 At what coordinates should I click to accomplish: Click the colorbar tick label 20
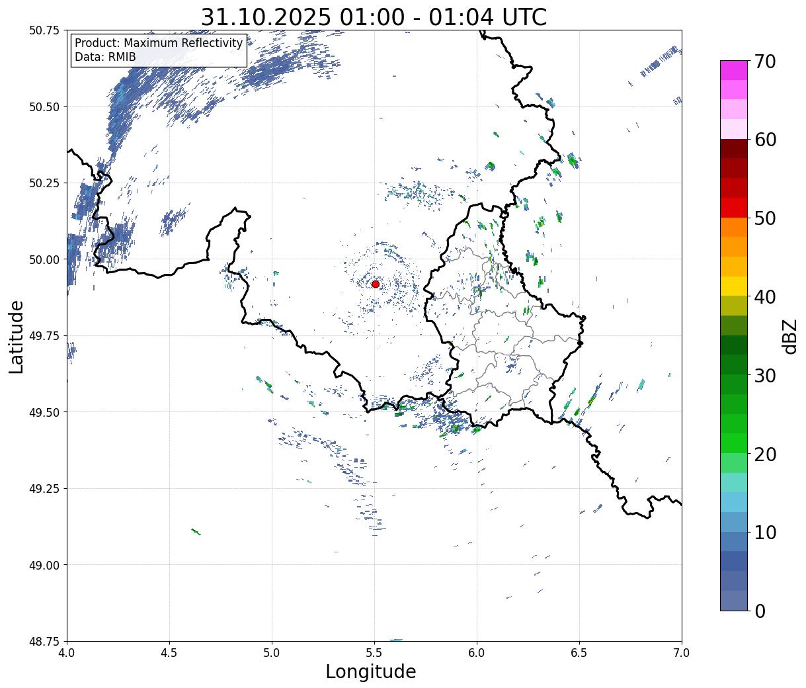[x=765, y=454]
